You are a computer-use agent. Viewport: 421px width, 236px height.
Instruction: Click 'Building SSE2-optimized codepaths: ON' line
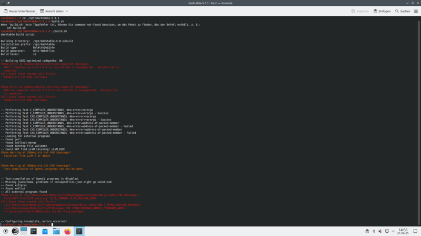coord(32,61)
